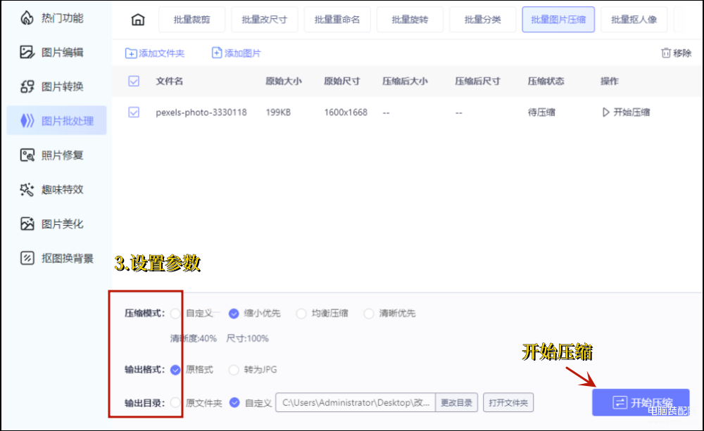Select 图片编辑 sidebar icon
Screen dimensions: 704x431
point(27,52)
